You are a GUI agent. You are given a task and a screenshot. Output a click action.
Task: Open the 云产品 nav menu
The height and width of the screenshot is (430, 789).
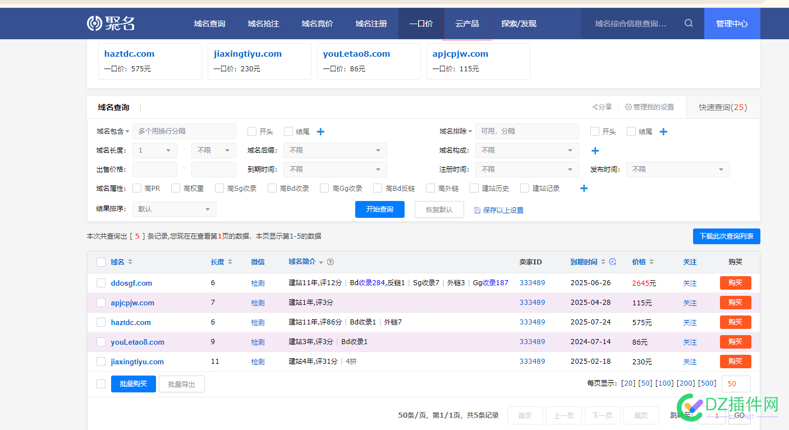tap(467, 24)
